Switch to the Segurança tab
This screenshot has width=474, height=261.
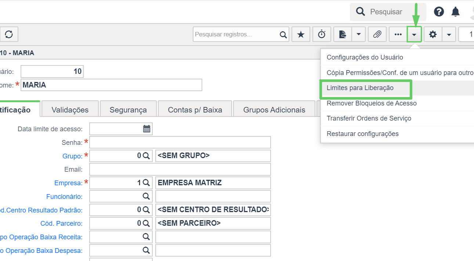(128, 110)
